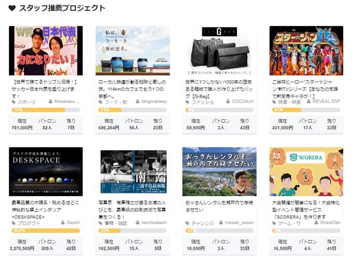Click the 404% funding progress bar
354x263 pixels.
pos(46,231)
